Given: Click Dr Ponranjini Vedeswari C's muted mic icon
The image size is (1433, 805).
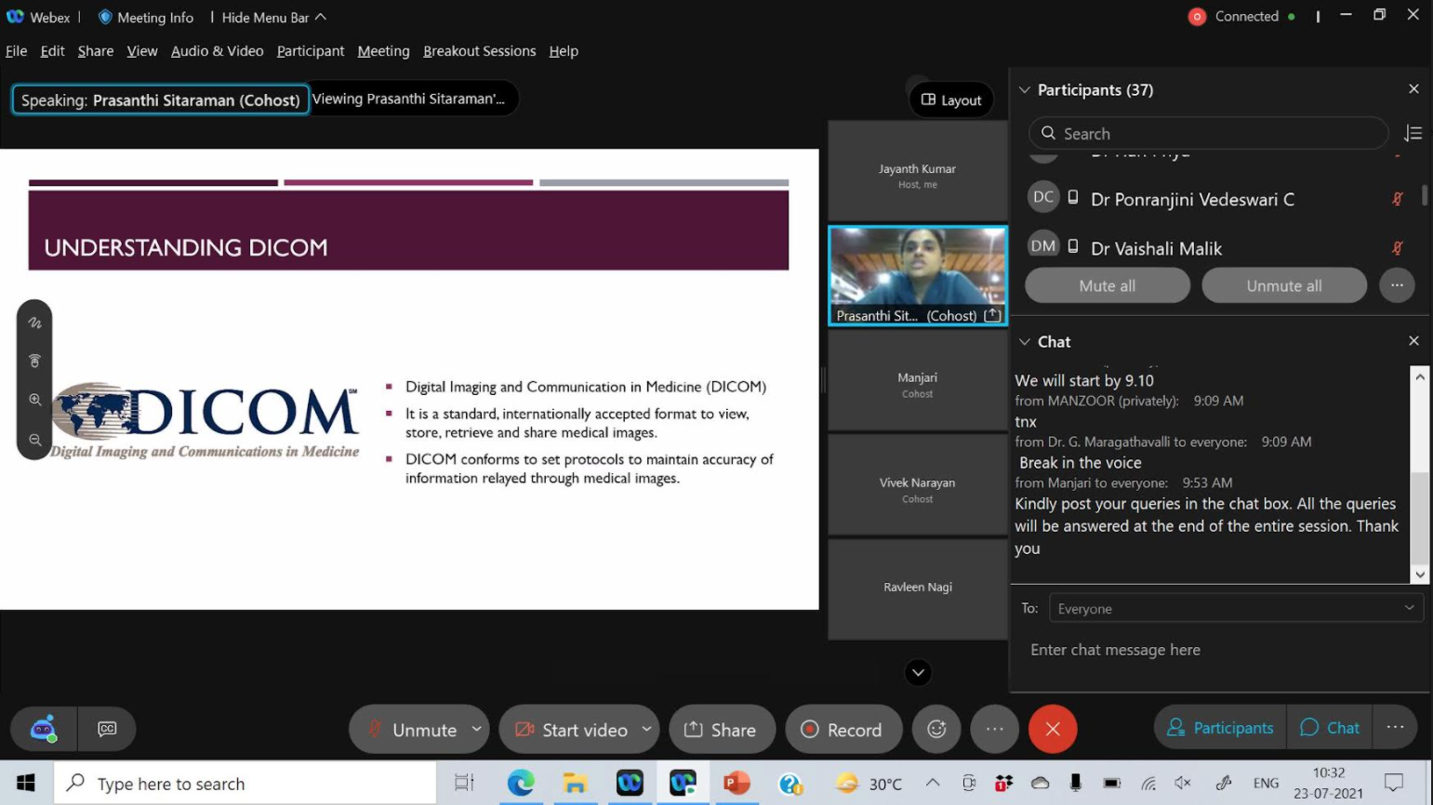Looking at the screenshot, I should click(x=1397, y=199).
